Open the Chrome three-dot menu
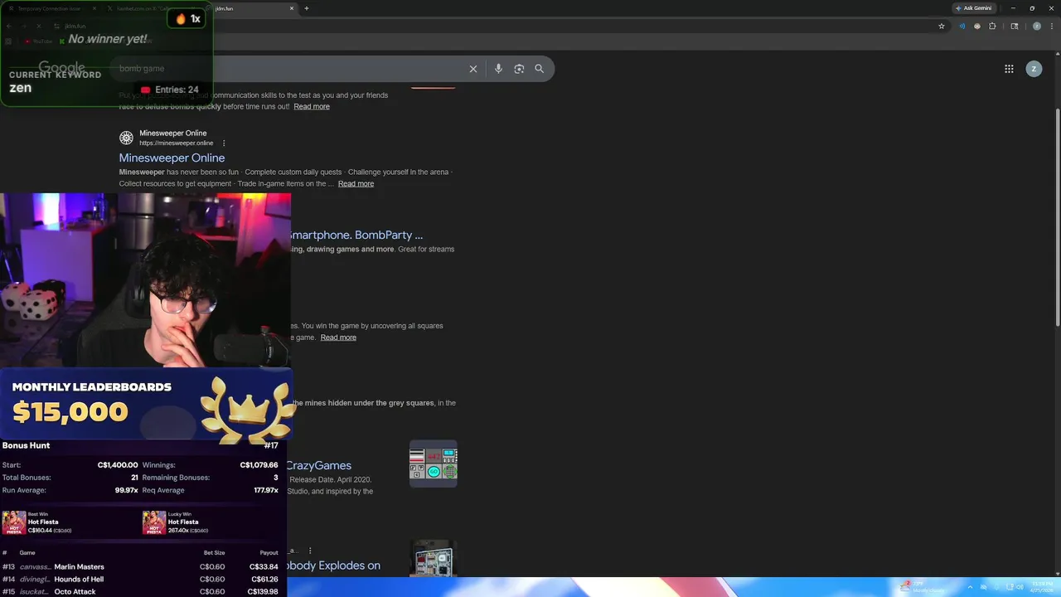This screenshot has width=1061, height=597. pos(1051,26)
